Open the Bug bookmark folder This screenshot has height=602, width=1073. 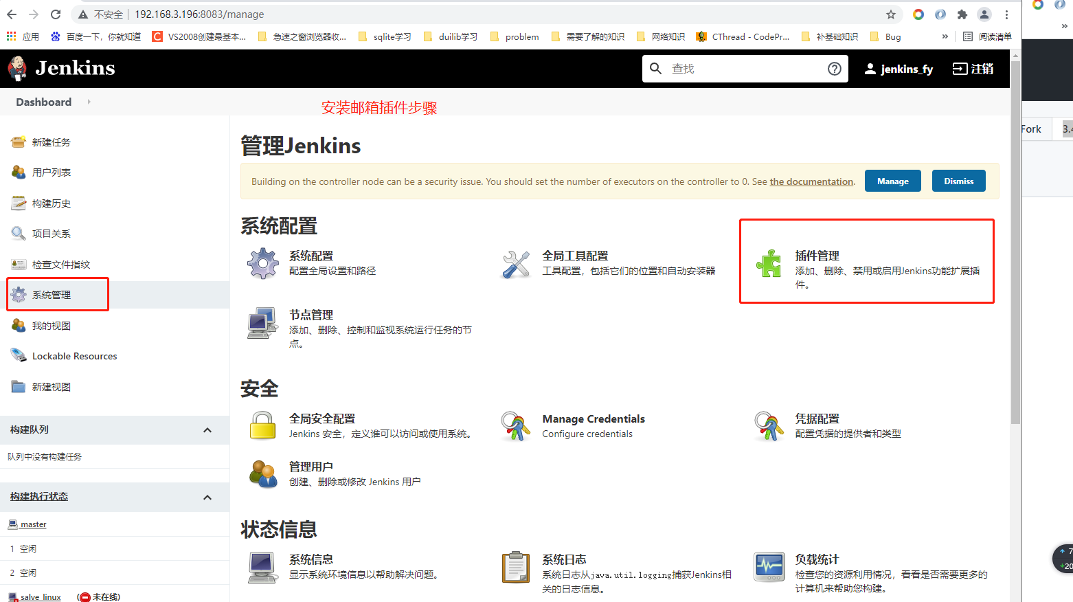pyautogui.click(x=885, y=36)
